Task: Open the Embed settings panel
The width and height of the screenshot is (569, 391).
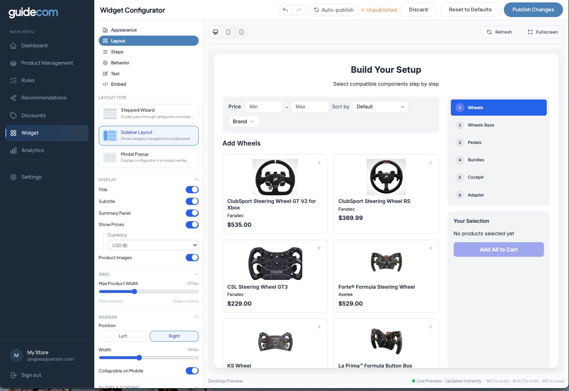Action: coord(119,84)
